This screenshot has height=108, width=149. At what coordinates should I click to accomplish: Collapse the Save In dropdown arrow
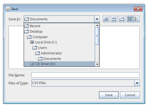[x=97, y=19]
